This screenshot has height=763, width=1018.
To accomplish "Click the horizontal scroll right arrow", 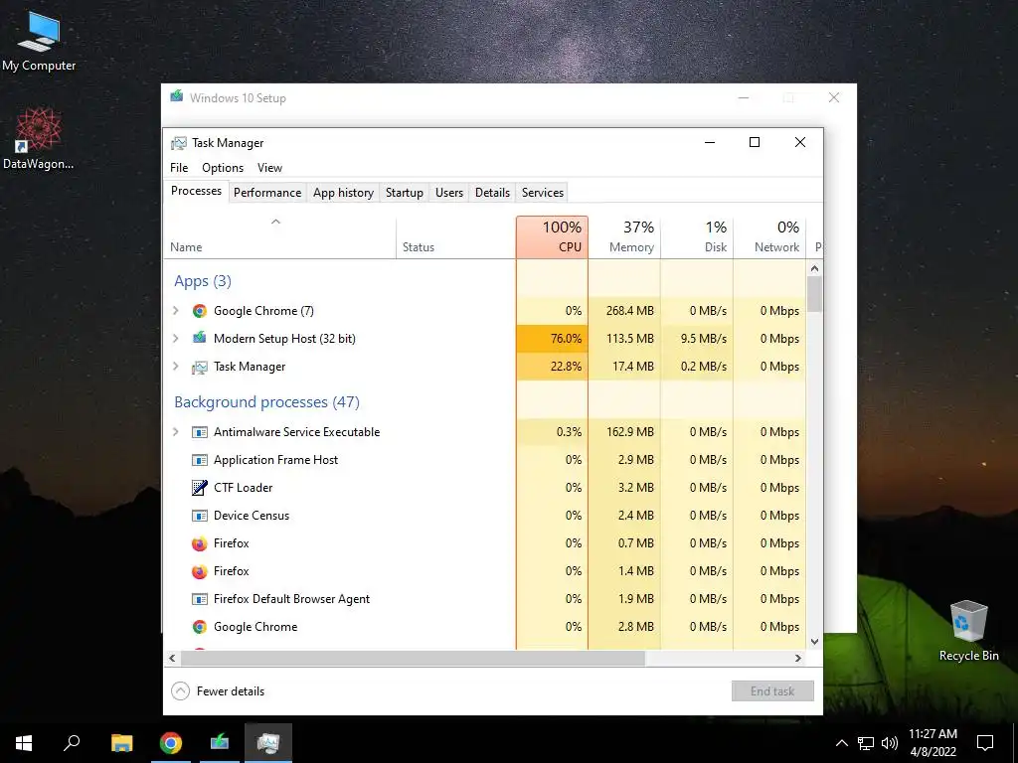I will [x=798, y=658].
